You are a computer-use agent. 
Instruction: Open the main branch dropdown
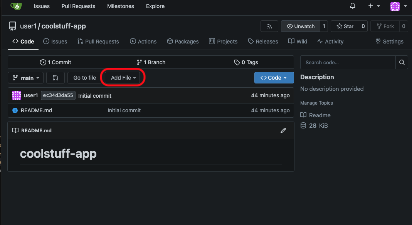point(25,78)
